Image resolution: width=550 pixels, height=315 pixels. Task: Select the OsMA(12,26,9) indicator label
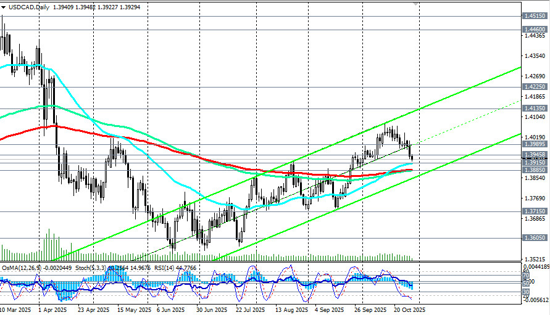coord(22,268)
